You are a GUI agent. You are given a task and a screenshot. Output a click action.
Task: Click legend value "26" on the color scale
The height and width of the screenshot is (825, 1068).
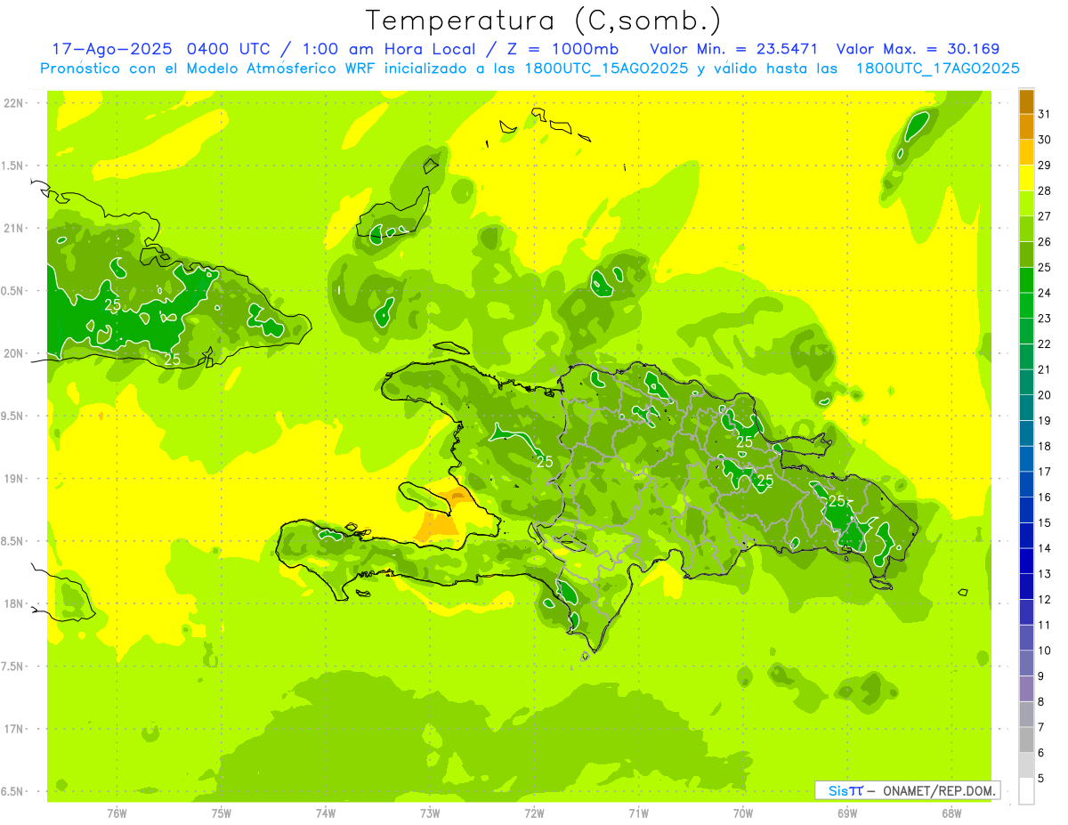click(x=1045, y=241)
